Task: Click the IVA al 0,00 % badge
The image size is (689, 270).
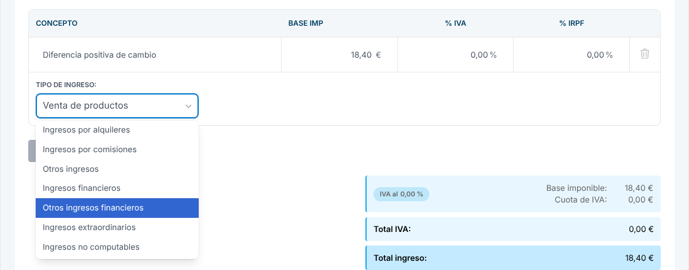Action: [x=401, y=194]
